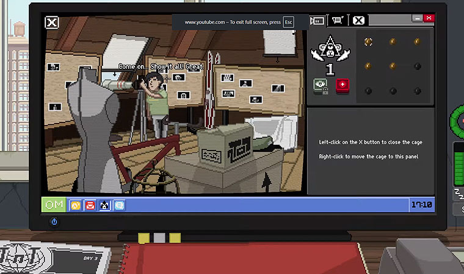Click the Primate Observation Club emblem
Image resolution: width=464 pixels, height=274 pixels.
(x=330, y=49)
